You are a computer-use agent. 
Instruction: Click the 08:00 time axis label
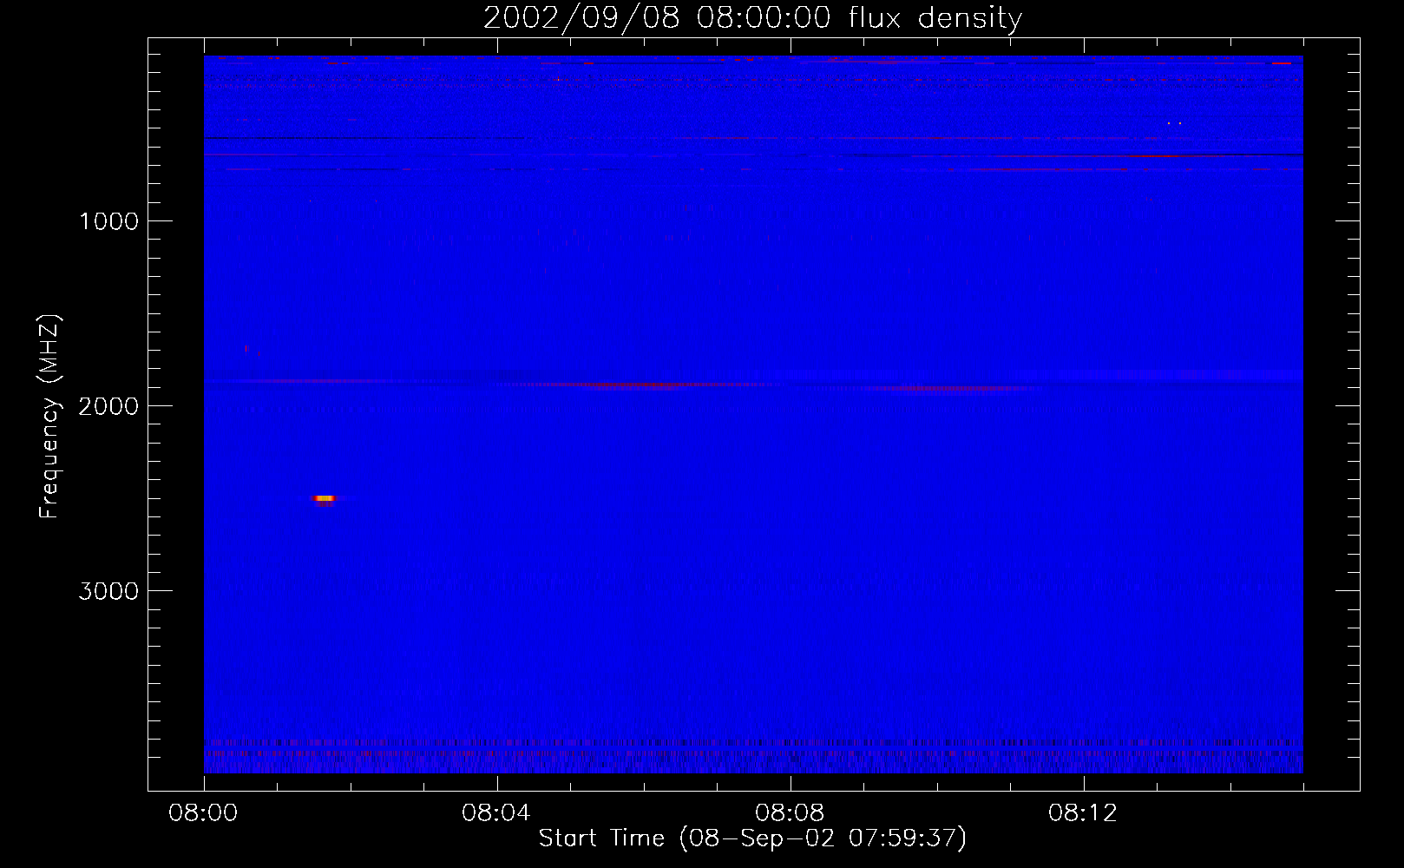coord(204,813)
